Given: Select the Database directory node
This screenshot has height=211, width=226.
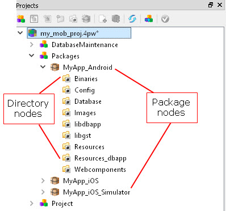Looking at the screenshot, I should [88, 102].
